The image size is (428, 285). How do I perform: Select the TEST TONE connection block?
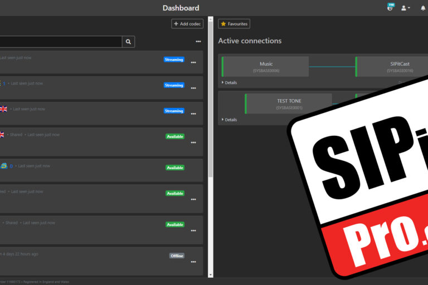click(289, 104)
